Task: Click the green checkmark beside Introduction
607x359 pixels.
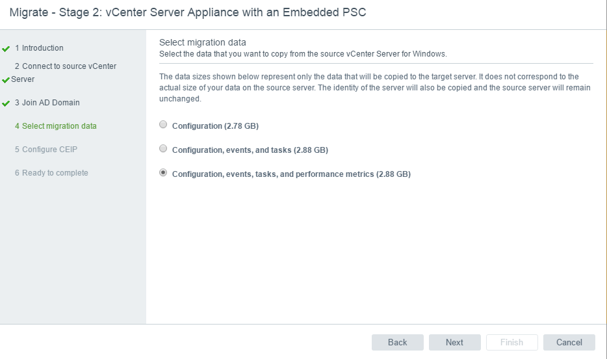Action: 6,49
